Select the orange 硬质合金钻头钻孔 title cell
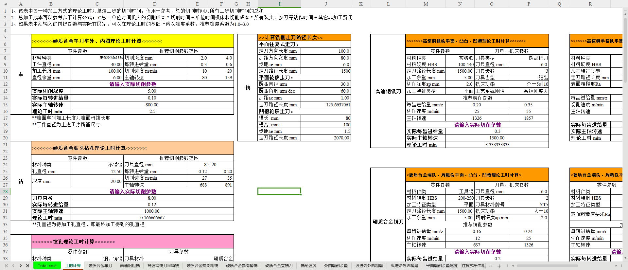The height and width of the screenshot is (270, 628). [132, 148]
